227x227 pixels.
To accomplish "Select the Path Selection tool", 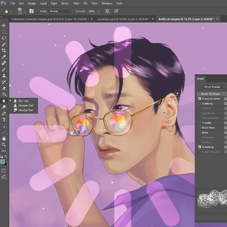I will (x=4, y=126).
